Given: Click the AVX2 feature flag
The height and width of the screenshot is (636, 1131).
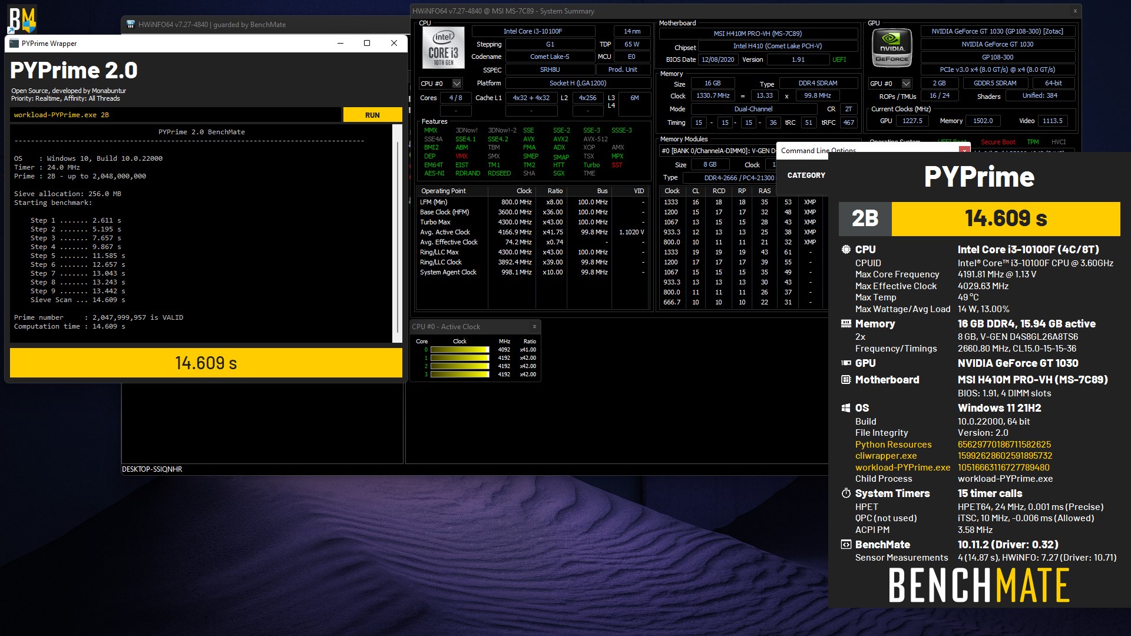Looking at the screenshot, I should [560, 139].
